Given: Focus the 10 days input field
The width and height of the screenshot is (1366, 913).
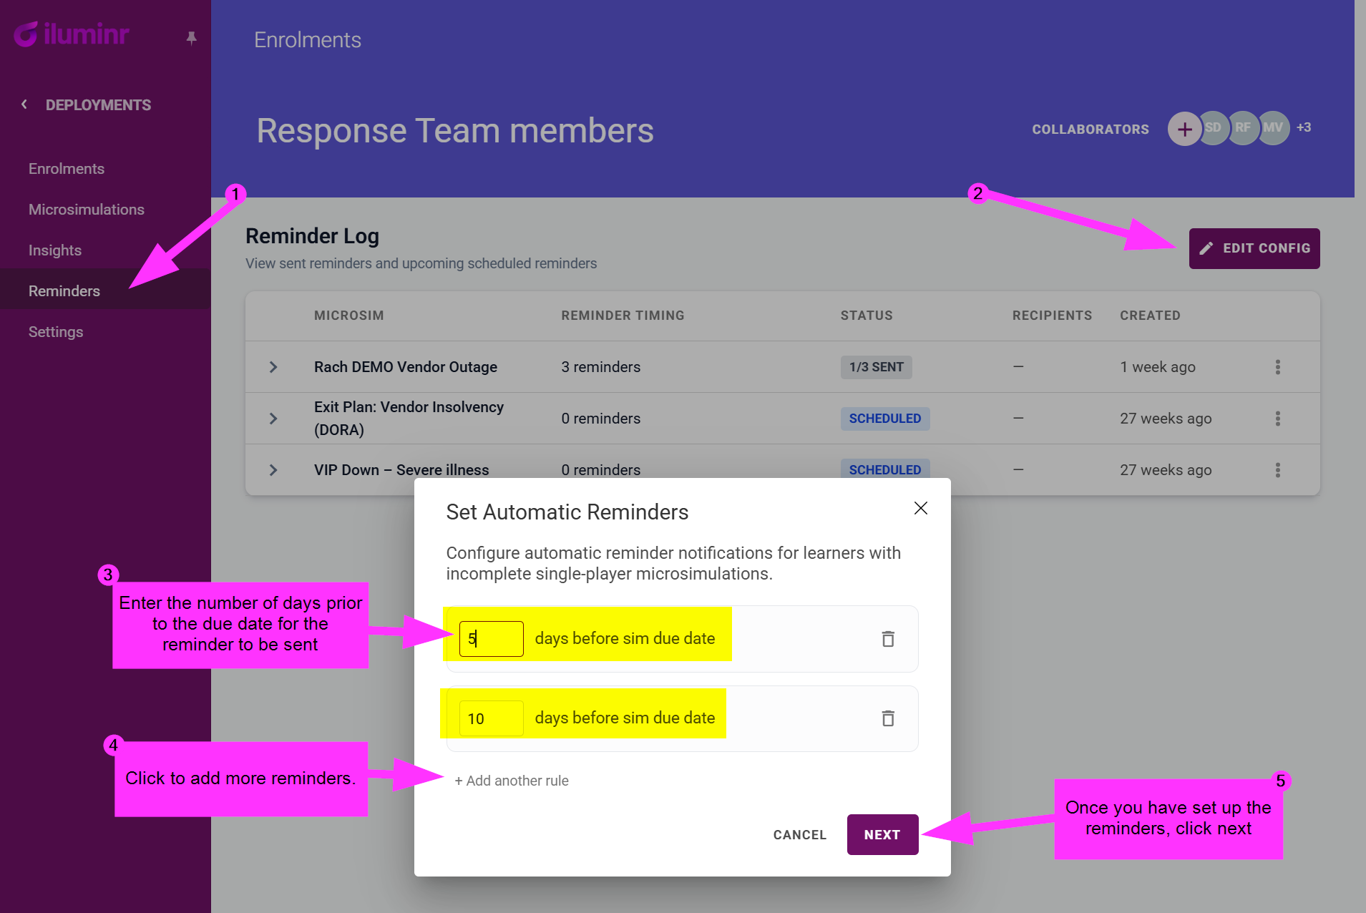Looking at the screenshot, I should [491, 718].
